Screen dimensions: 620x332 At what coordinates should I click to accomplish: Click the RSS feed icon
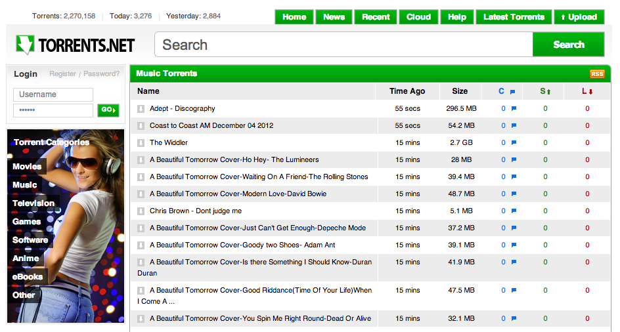pyautogui.click(x=597, y=74)
